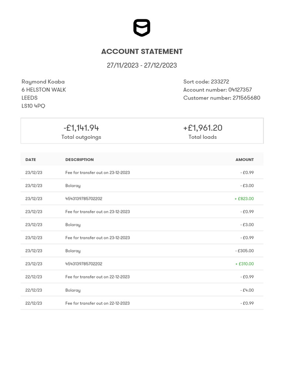
Task: Select the statement date range 27/11/2023 - 27/12/2023
Action: click(x=142, y=66)
